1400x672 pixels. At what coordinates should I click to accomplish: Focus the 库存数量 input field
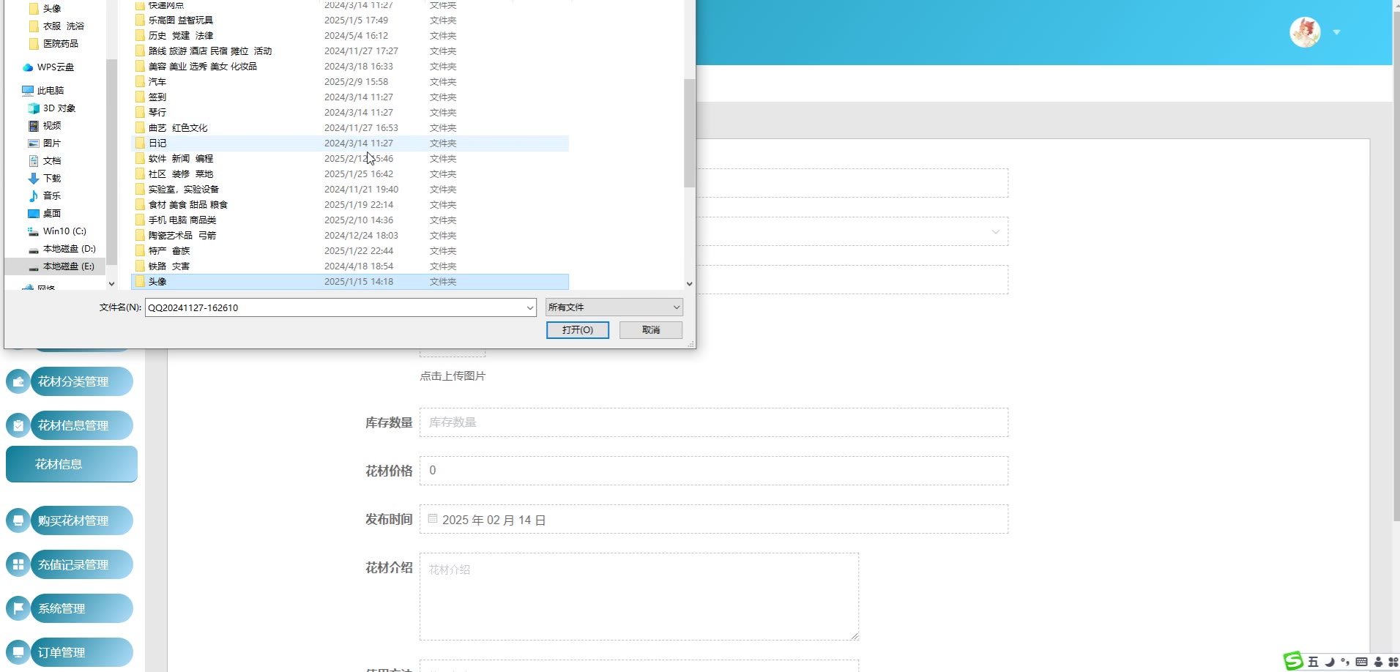(714, 422)
